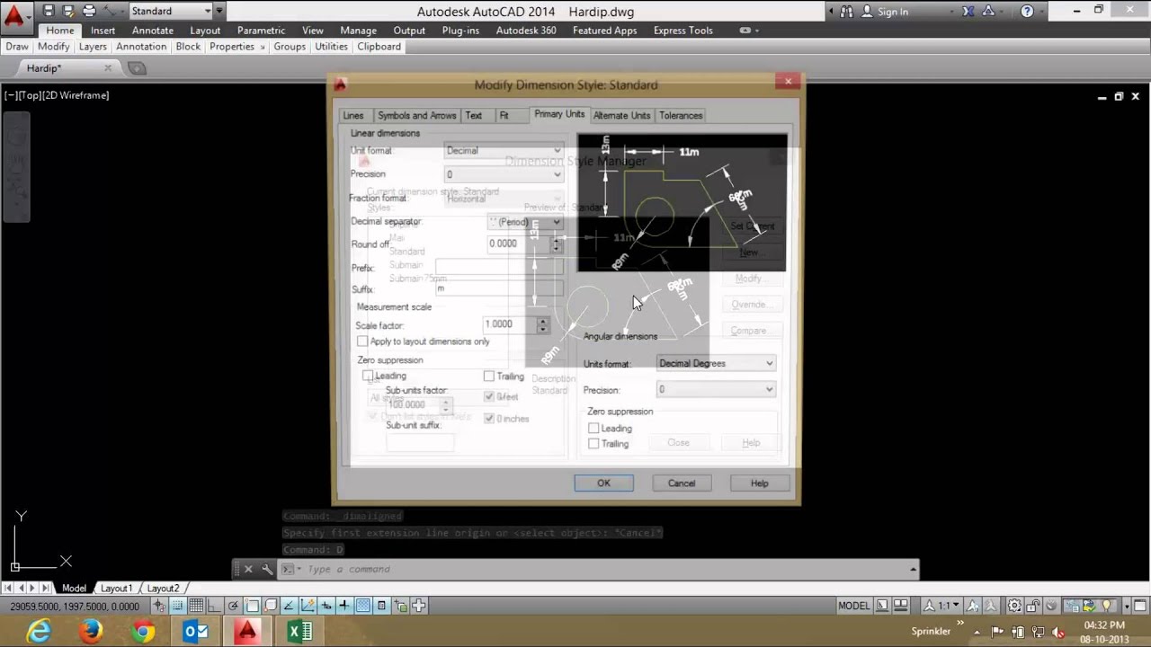Click the Plot printer icon

tap(89, 11)
